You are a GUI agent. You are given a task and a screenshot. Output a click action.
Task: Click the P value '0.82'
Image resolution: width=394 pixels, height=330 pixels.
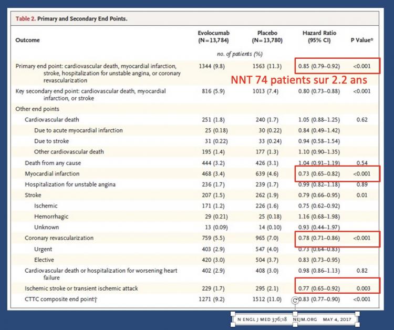[362, 271]
